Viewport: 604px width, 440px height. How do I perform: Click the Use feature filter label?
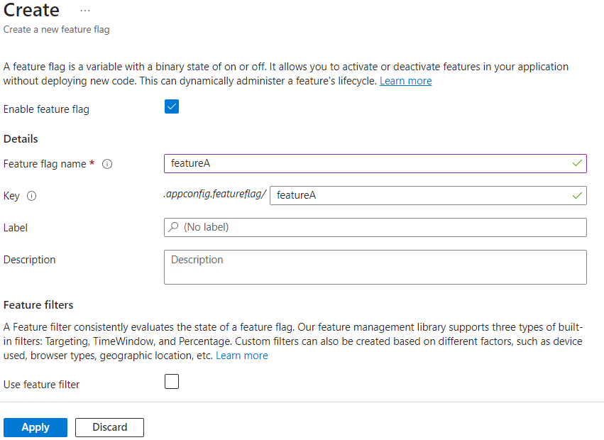pyautogui.click(x=41, y=385)
